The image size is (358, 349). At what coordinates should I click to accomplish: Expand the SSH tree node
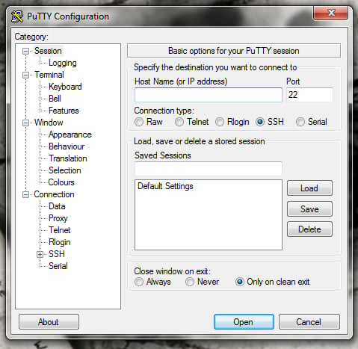[40, 254]
